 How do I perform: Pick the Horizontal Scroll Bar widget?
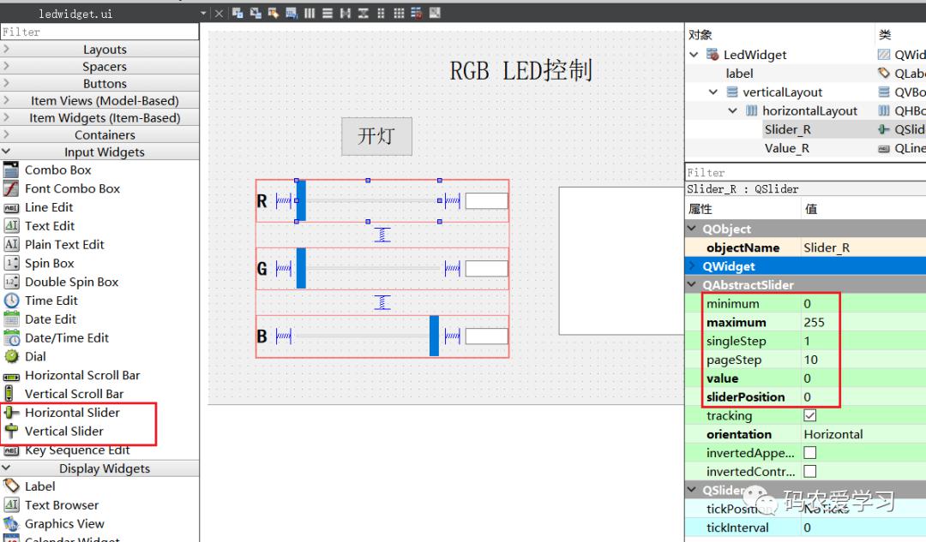coord(82,376)
